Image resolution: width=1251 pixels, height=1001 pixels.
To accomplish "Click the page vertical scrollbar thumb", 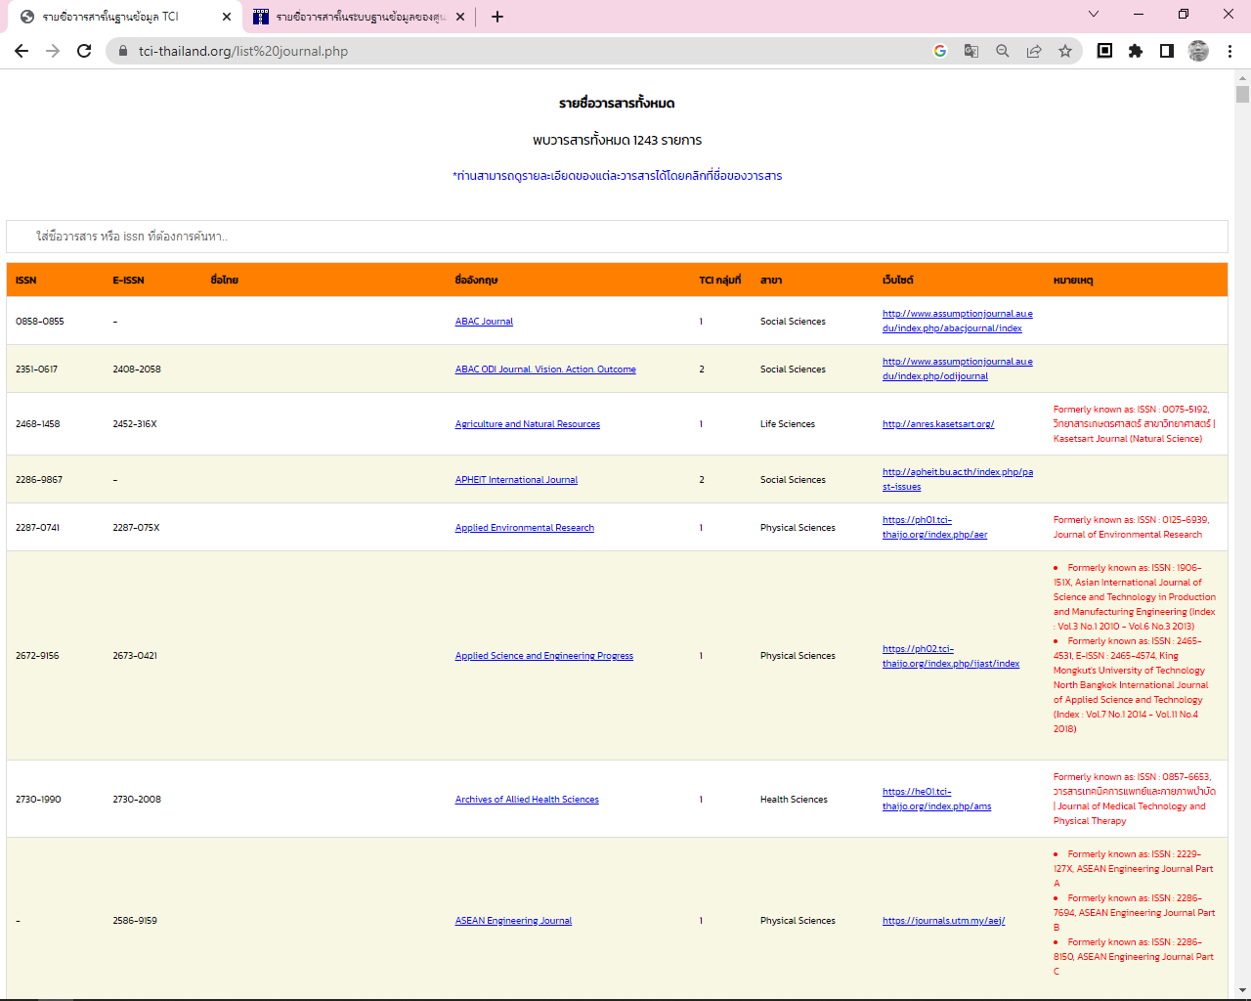I will coord(1242,95).
